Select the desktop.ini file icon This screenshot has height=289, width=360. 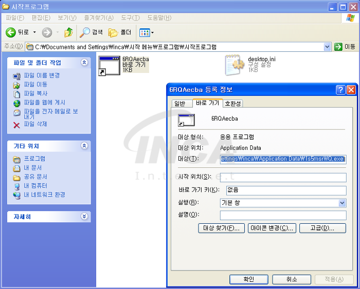point(235,65)
